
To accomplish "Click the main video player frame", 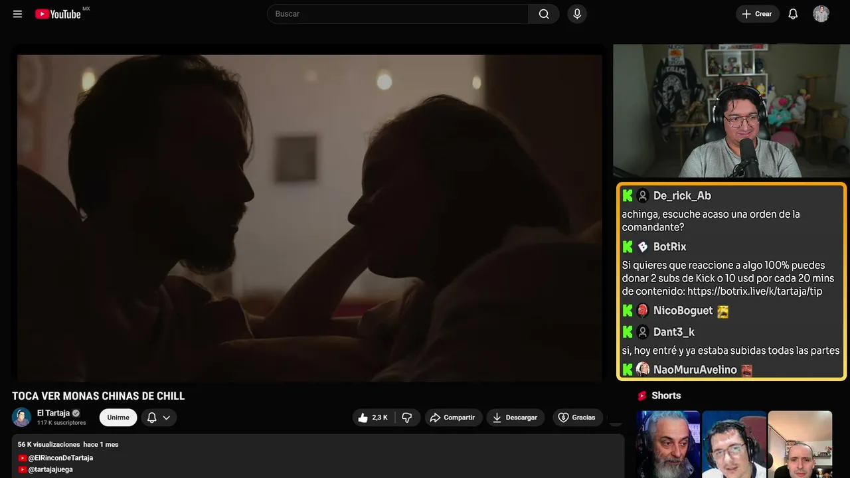I will point(309,217).
